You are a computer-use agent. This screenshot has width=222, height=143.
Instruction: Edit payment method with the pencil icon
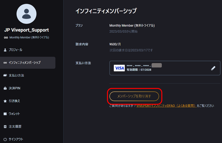(213, 68)
